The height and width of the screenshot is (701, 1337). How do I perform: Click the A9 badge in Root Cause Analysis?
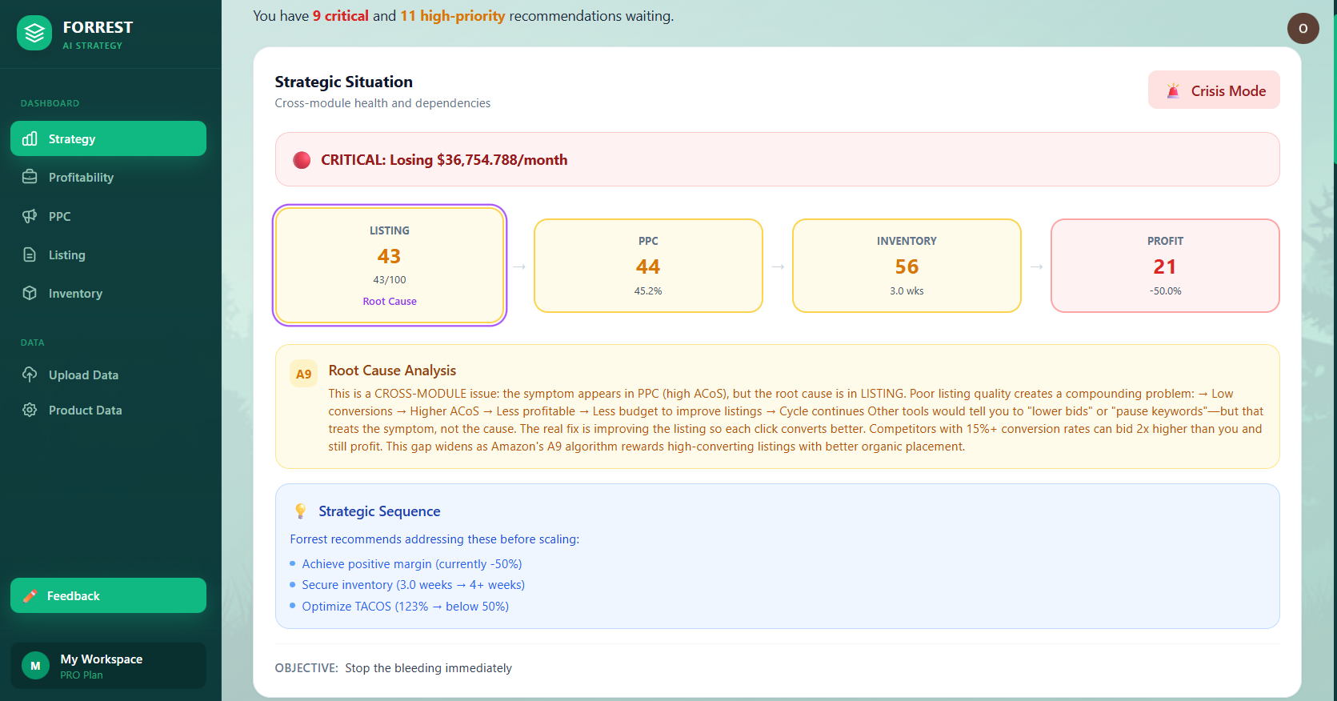tap(303, 374)
